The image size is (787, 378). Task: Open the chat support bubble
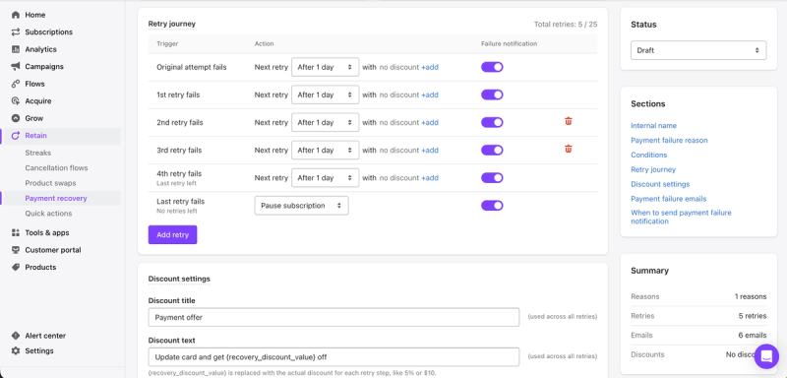[766, 356]
